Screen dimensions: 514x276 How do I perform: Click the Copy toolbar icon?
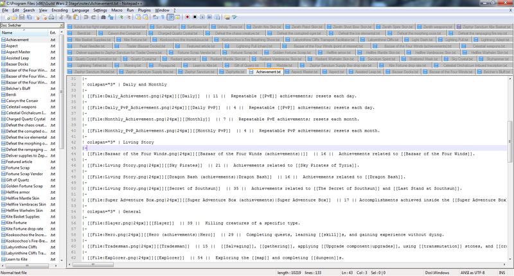click(69, 17)
